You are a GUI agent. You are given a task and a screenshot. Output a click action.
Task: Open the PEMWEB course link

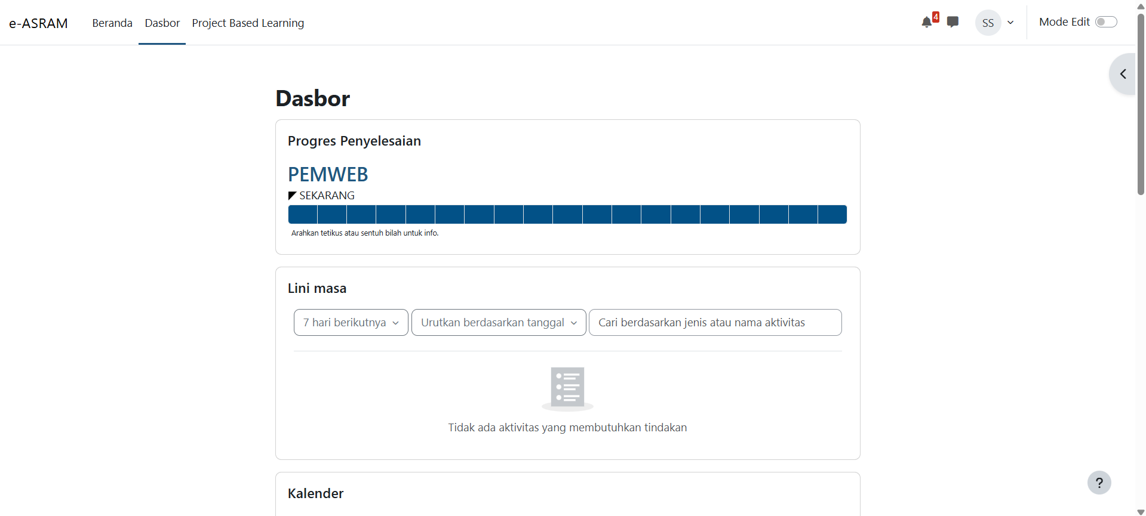[x=328, y=174]
